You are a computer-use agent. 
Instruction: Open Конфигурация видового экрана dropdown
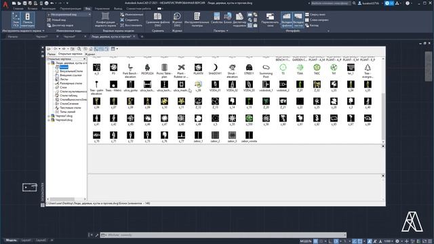pyautogui.click(x=105, y=20)
